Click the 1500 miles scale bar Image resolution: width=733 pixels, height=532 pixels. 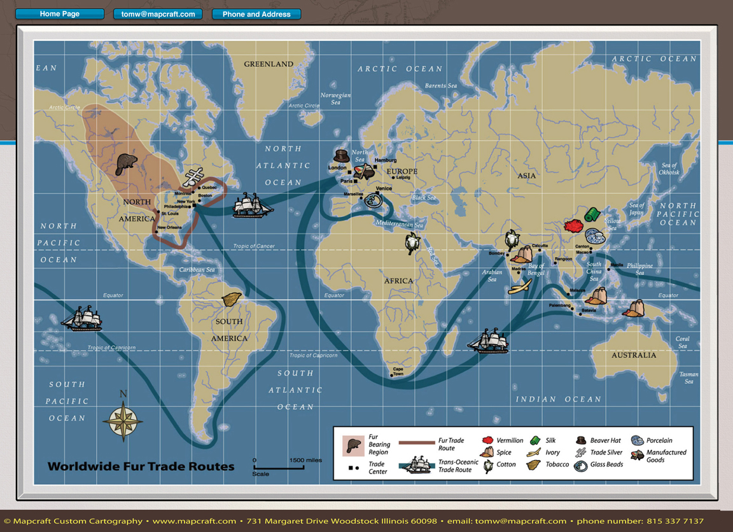click(279, 466)
